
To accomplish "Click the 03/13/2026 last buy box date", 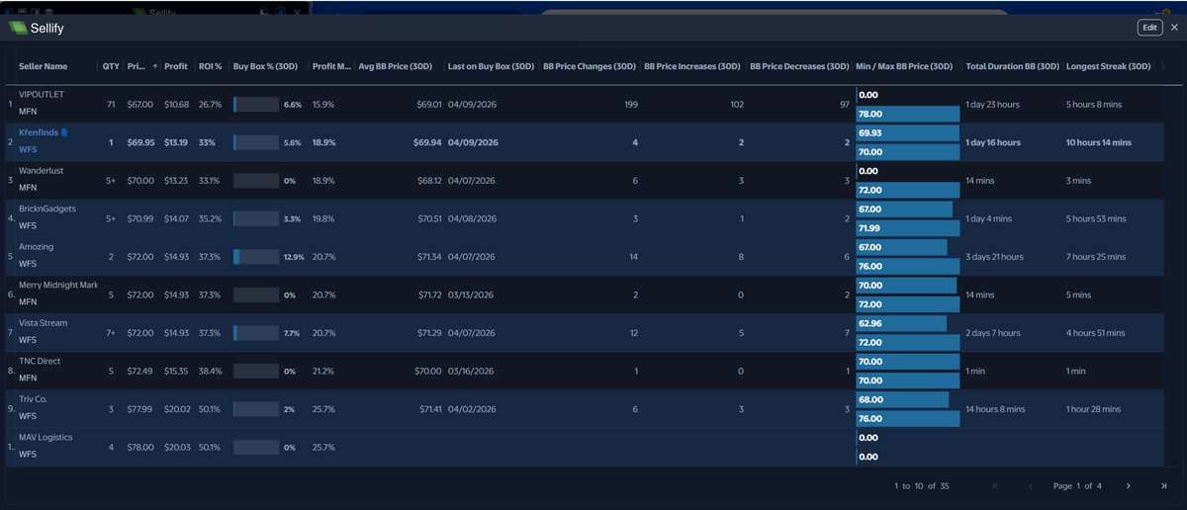I will coord(471,295).
